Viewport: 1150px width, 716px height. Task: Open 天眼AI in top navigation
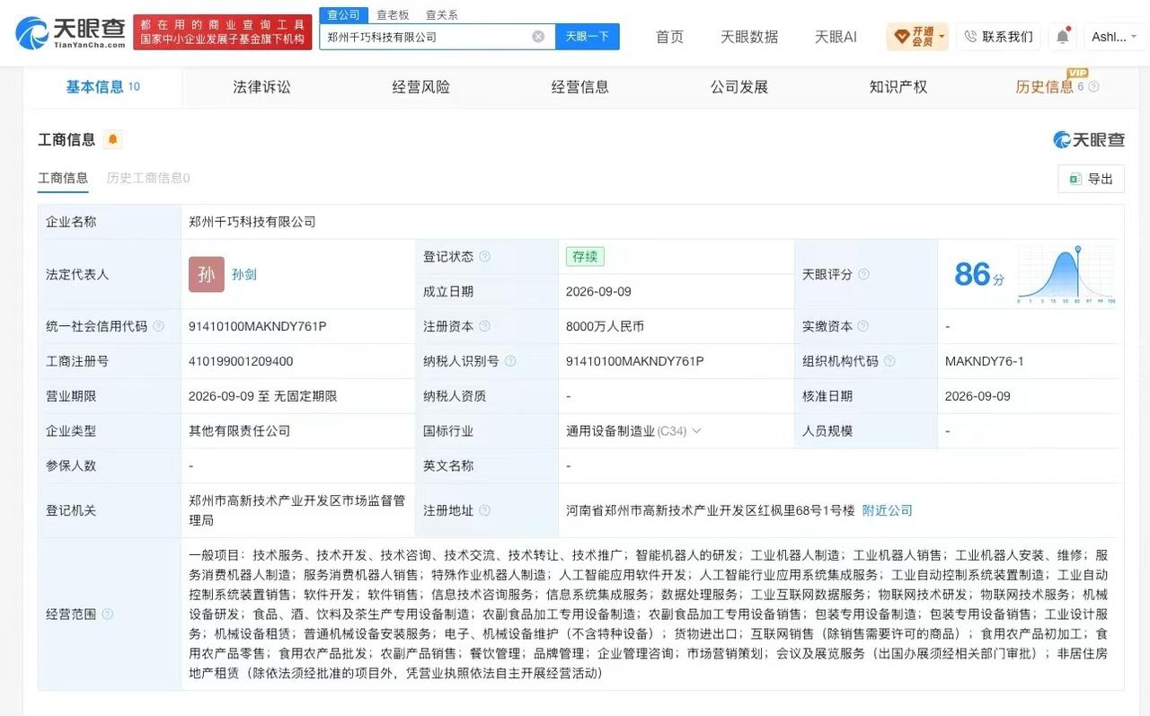(x=836, y=37)
